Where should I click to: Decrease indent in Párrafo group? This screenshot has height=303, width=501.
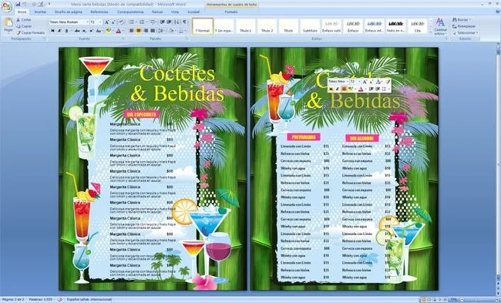[x=163, y=22]
